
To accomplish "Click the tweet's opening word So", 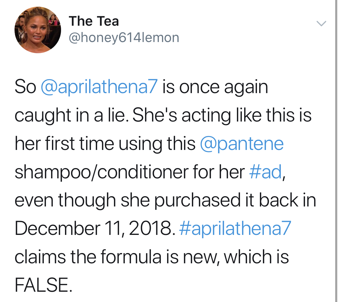I will [25, 87].
